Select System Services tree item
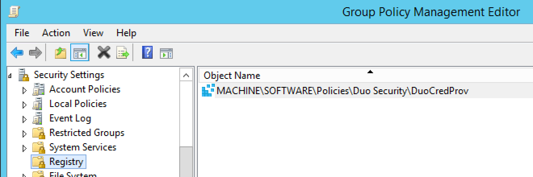The image size is (533, 177). [x=83, y=147]
